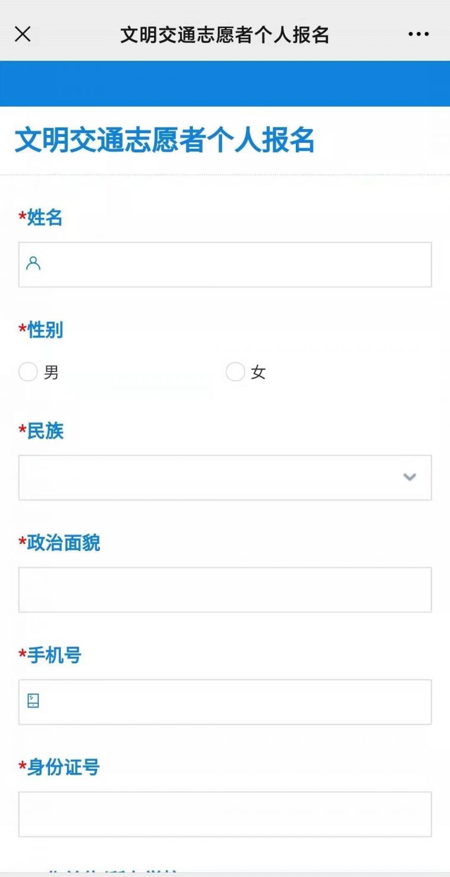Open the three-dot more options menu
The height and width of the screenshot is (877, 450).
pos(418,35)
